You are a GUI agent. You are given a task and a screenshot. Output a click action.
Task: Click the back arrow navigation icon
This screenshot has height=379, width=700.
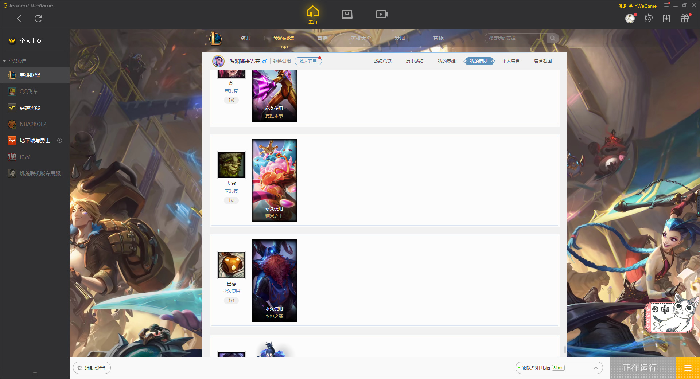click(19, 19)
